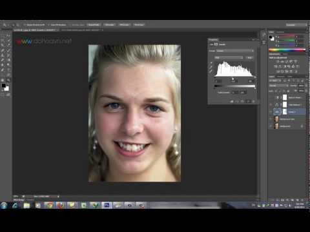Click the red slider in Color panel
The width and height of the screenshot is (310, 232).
(x=287, y=37)
